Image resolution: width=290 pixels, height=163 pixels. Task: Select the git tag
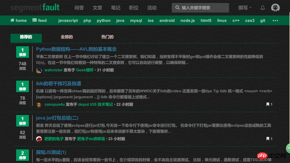(x=263, y=21)
